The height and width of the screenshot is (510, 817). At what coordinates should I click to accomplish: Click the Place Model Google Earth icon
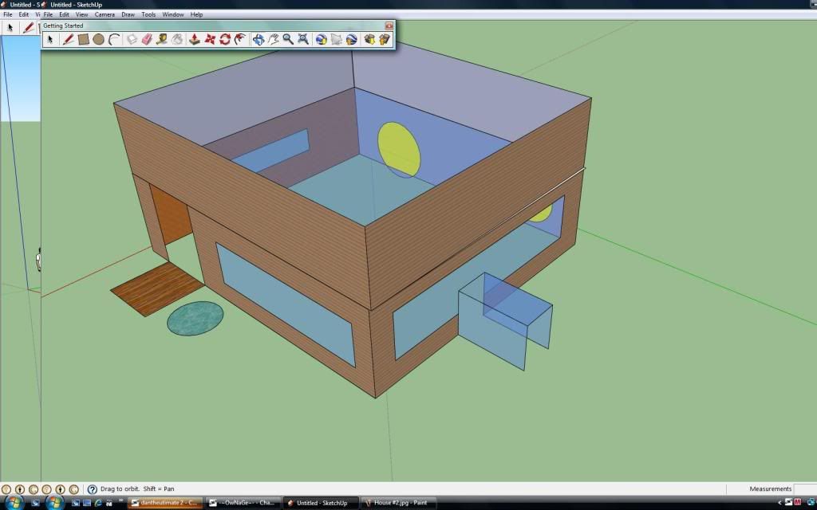[x=352, y=39]
